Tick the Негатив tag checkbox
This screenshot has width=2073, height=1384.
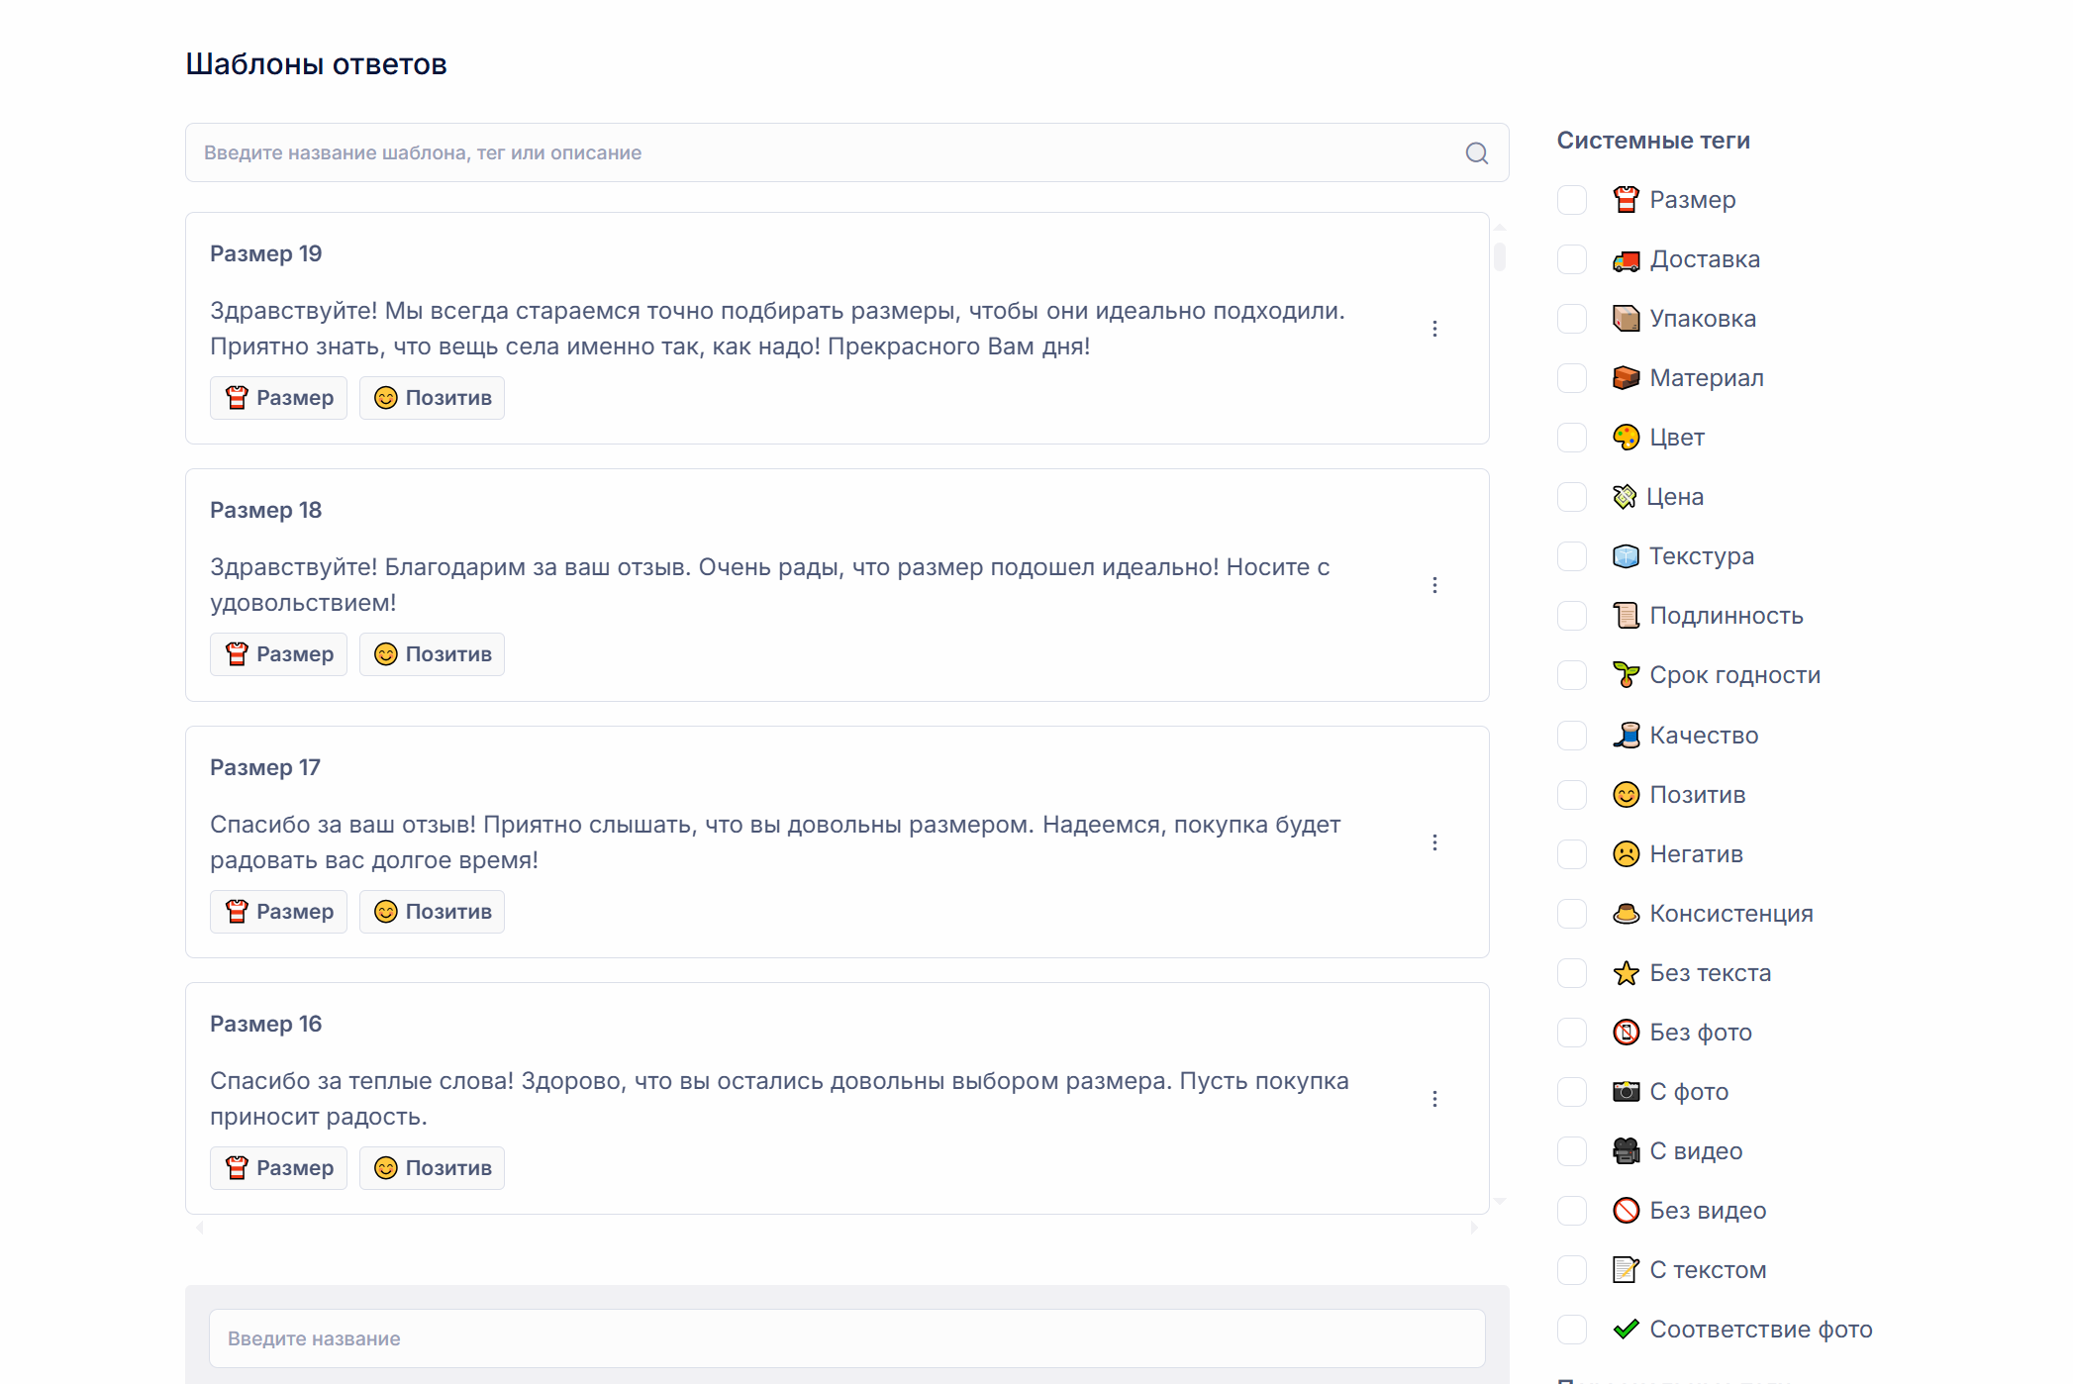[x=1571, y=854]
